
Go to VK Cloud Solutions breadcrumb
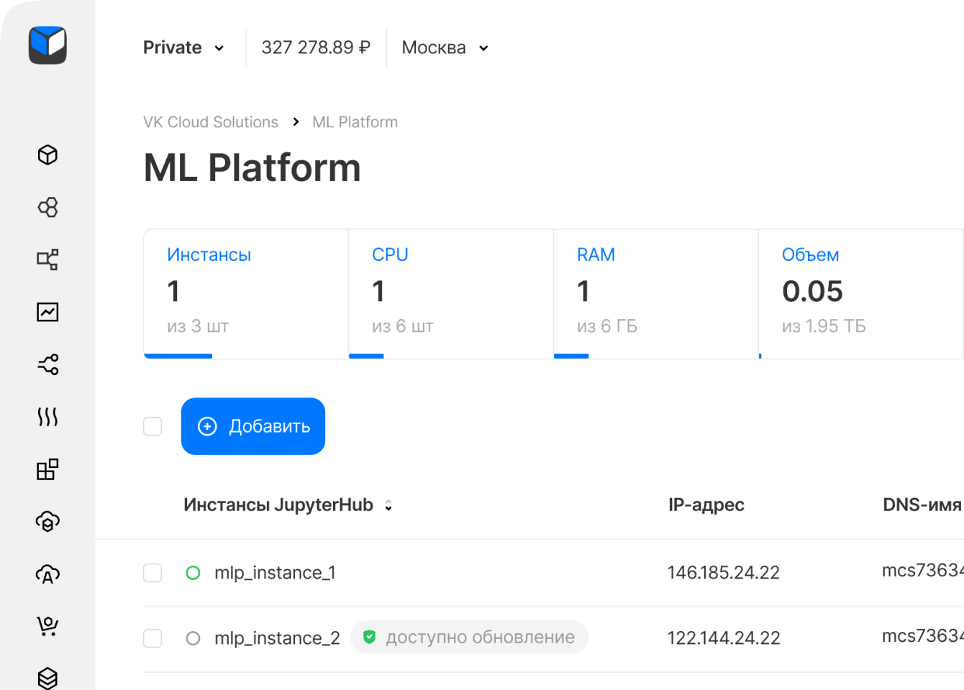click(x=211, y=122)
